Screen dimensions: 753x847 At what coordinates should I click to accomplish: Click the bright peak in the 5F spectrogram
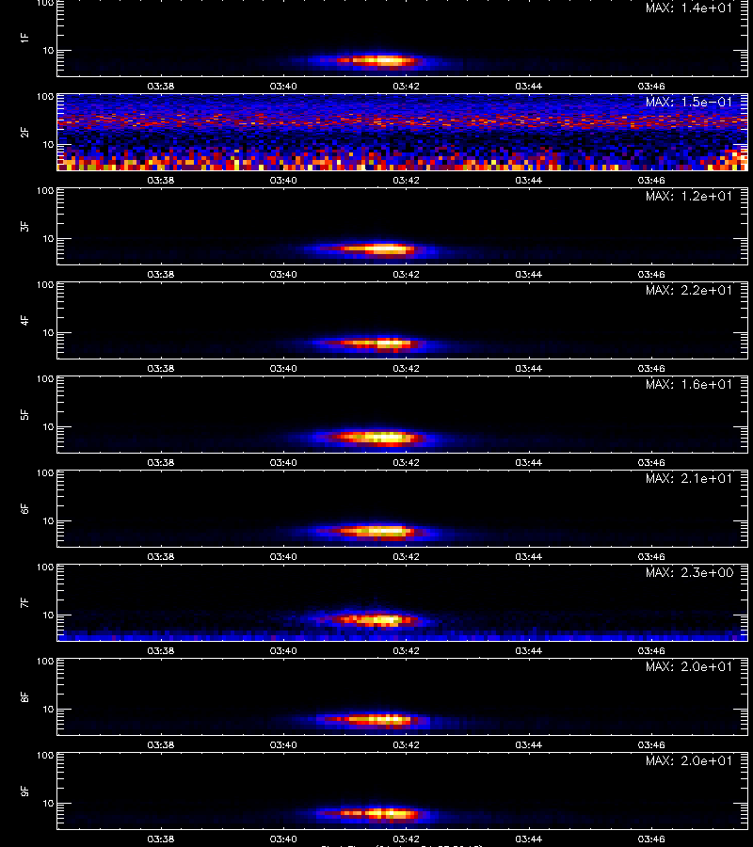coord(386,437)
